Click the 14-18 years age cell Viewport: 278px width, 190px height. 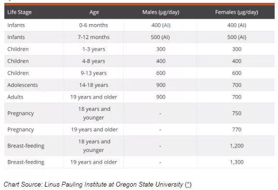[x=93, y=85]
